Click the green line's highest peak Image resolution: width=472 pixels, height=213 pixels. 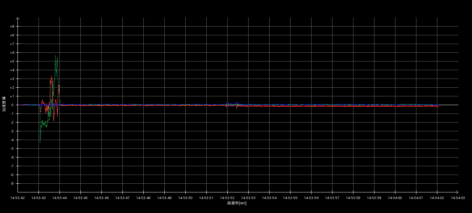tap(55, 56)
